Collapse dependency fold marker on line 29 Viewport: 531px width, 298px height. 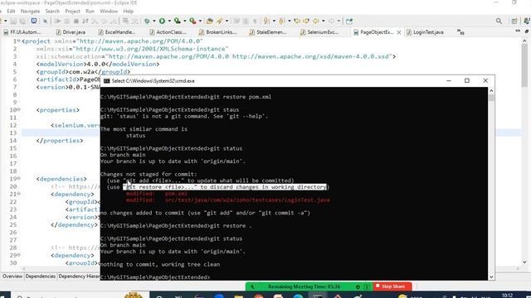[18, 255]
